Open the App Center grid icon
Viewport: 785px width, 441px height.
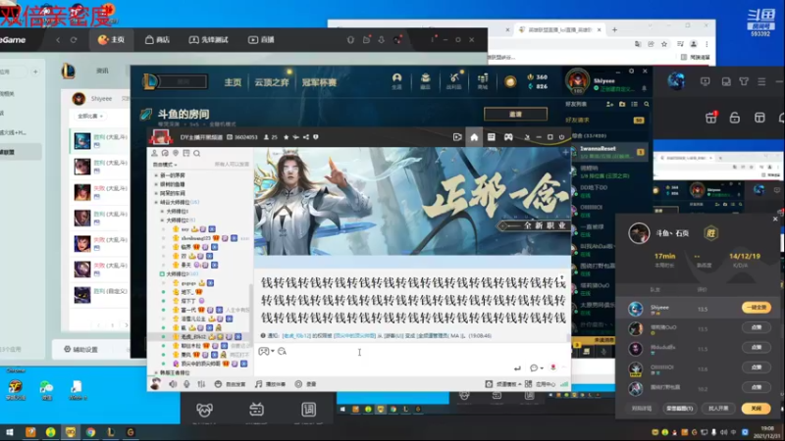coord(528,384)
